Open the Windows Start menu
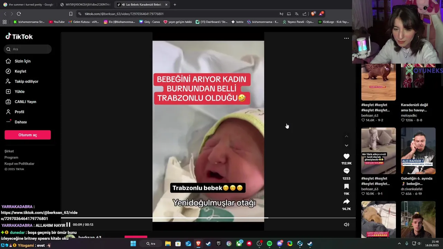This screenshot has height=249, width=443. point(133,243)
